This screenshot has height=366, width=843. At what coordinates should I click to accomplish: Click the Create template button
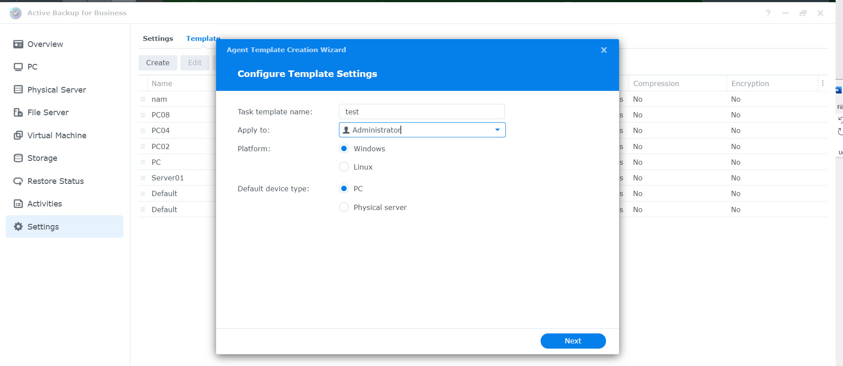click(x=158, y=63)
